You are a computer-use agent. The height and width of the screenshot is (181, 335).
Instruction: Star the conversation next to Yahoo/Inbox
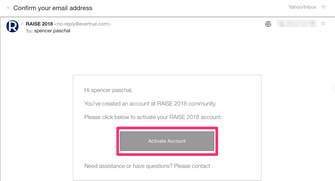tap(323, 7)
